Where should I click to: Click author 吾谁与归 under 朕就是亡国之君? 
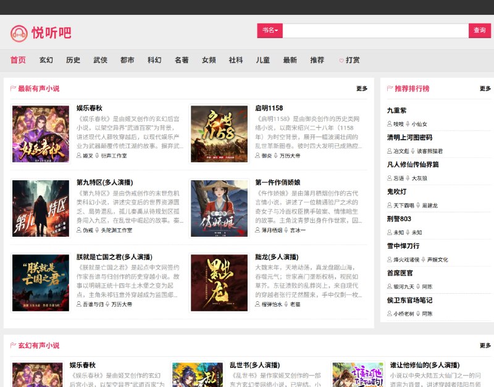[x=93, y=304]
